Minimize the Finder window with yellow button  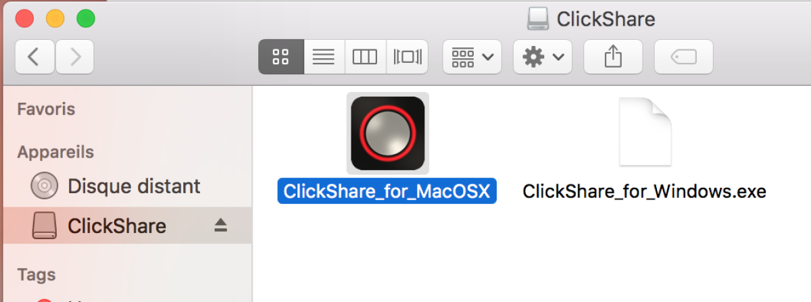click(x=55, y=18)
